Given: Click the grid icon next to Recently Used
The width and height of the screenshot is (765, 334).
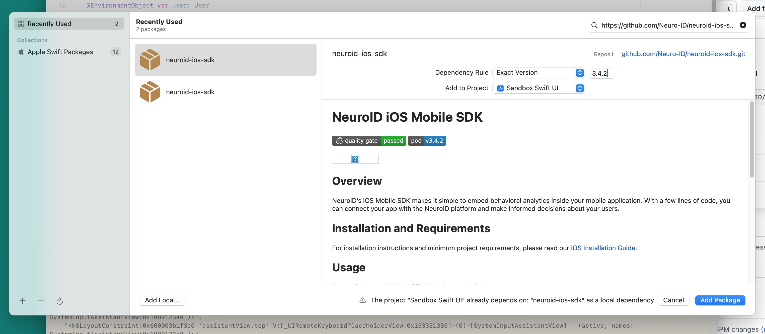Looking at the screenshot, I should click(x=21, y=24).
